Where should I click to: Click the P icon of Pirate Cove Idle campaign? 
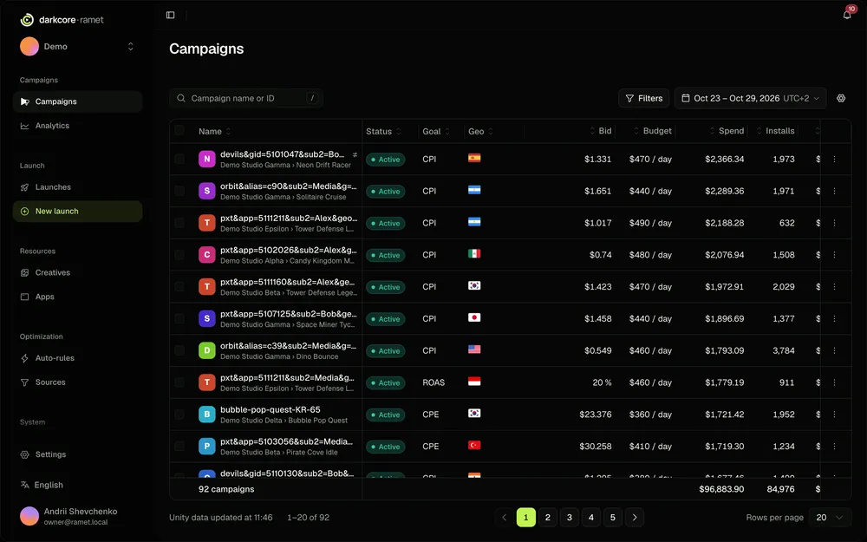pos(207,447)
